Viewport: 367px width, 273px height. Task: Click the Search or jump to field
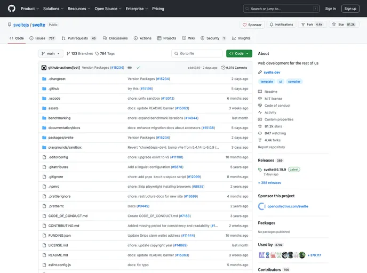coord(281,9)
